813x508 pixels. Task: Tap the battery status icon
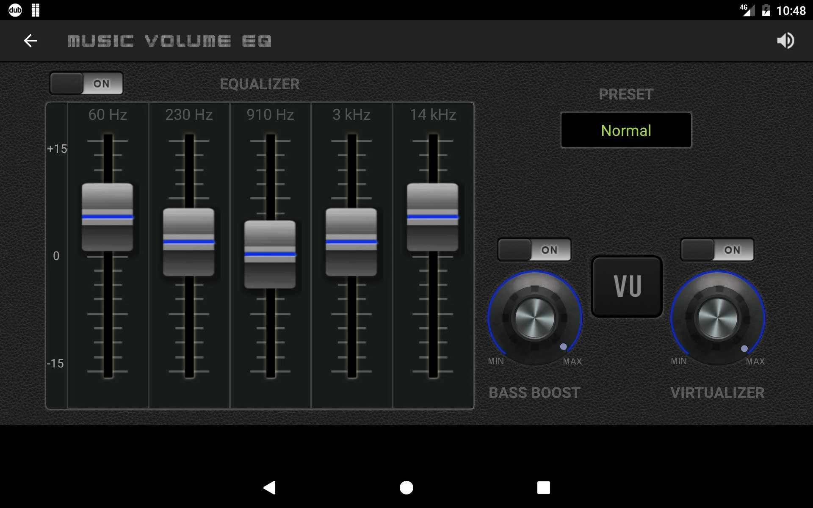click(x=766, y=10)
